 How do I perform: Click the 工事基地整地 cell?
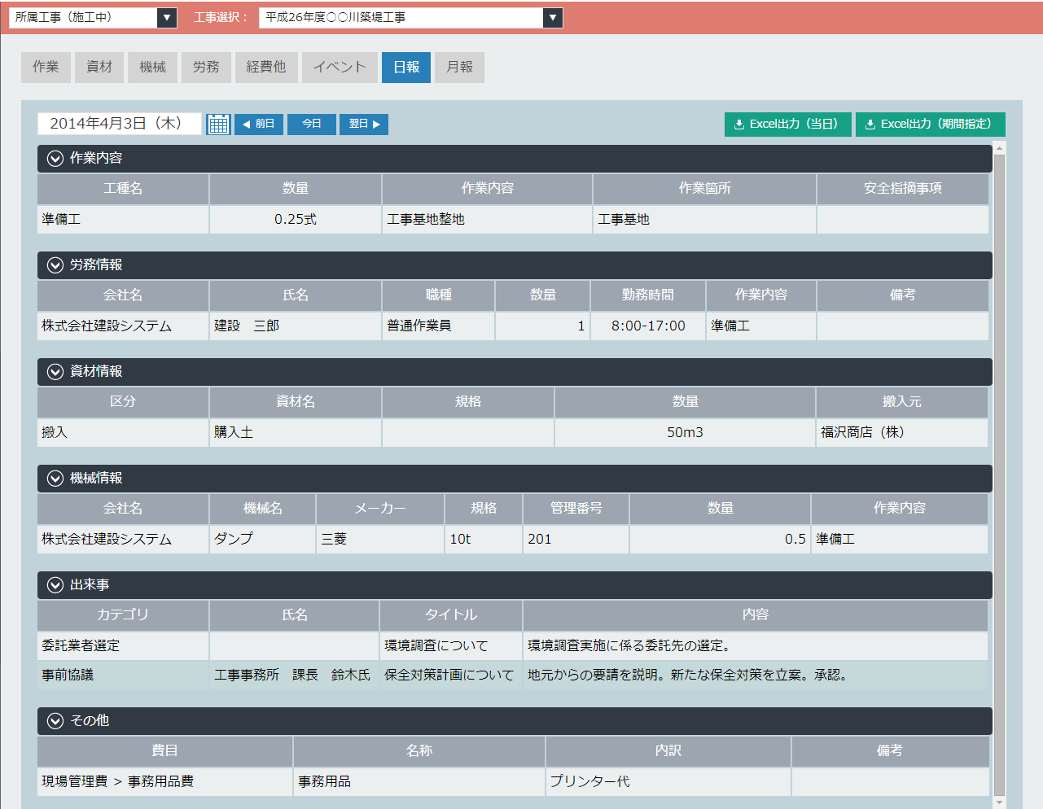(x=487, y=220)
